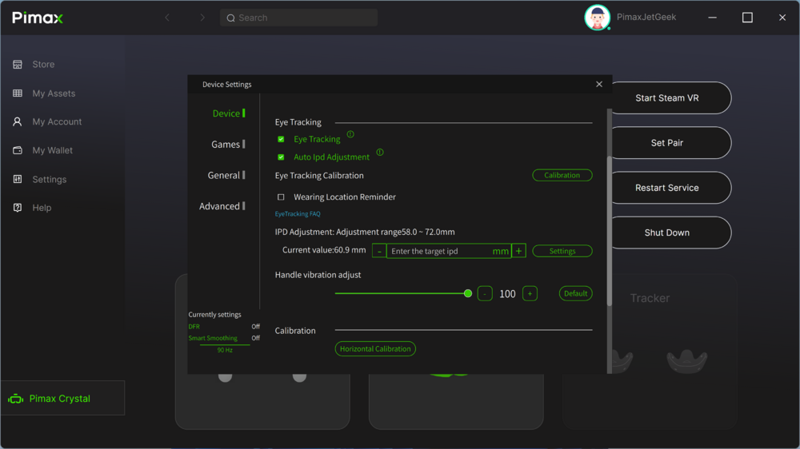Maximize the Pimax window

click(x=747, y=18)
